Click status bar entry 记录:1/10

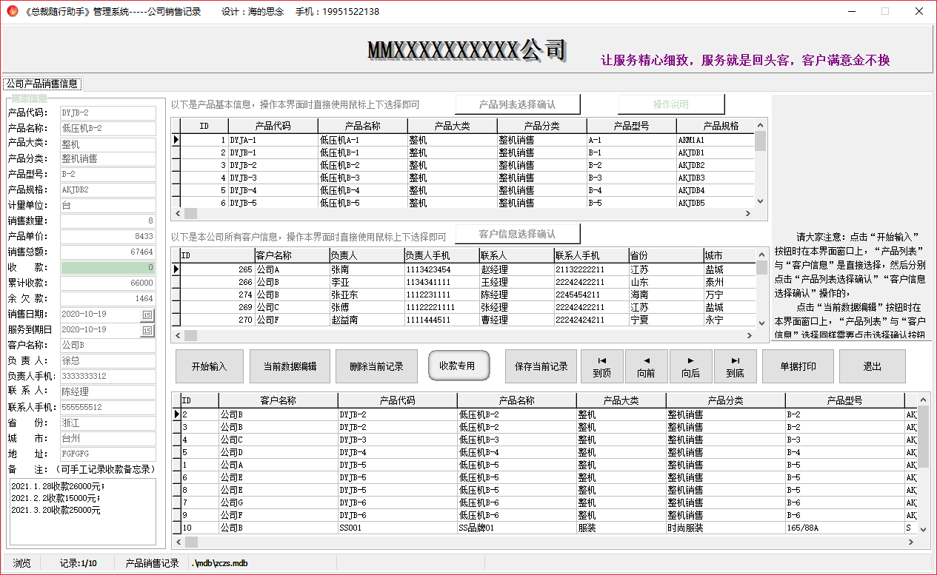(79, 563)
